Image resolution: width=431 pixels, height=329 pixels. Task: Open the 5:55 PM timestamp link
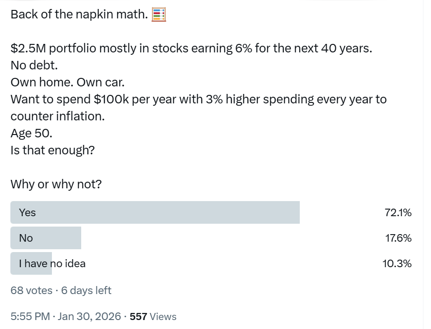point(30,316)
